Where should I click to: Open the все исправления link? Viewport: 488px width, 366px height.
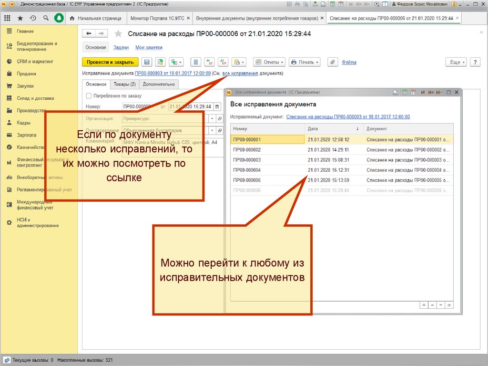click(x=240, y=73)
